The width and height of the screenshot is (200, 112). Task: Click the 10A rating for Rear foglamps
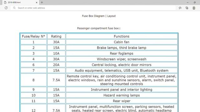click(x=56, y=54)
